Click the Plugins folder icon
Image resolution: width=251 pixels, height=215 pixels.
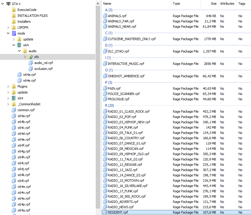tap(14, 86)
